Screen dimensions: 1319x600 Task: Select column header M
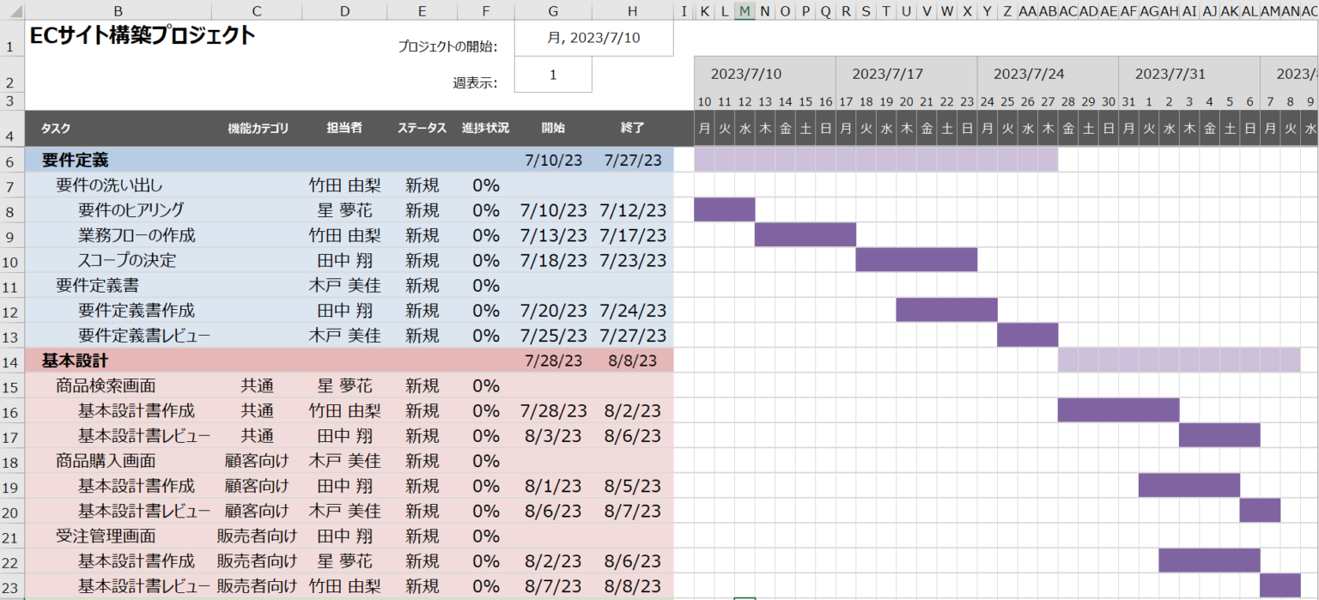(745, 10)
